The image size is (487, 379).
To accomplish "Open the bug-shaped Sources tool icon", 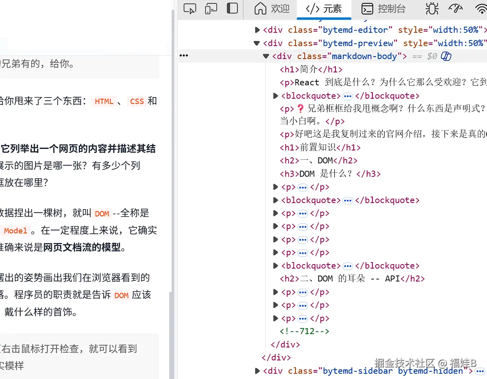I will 432,8.
